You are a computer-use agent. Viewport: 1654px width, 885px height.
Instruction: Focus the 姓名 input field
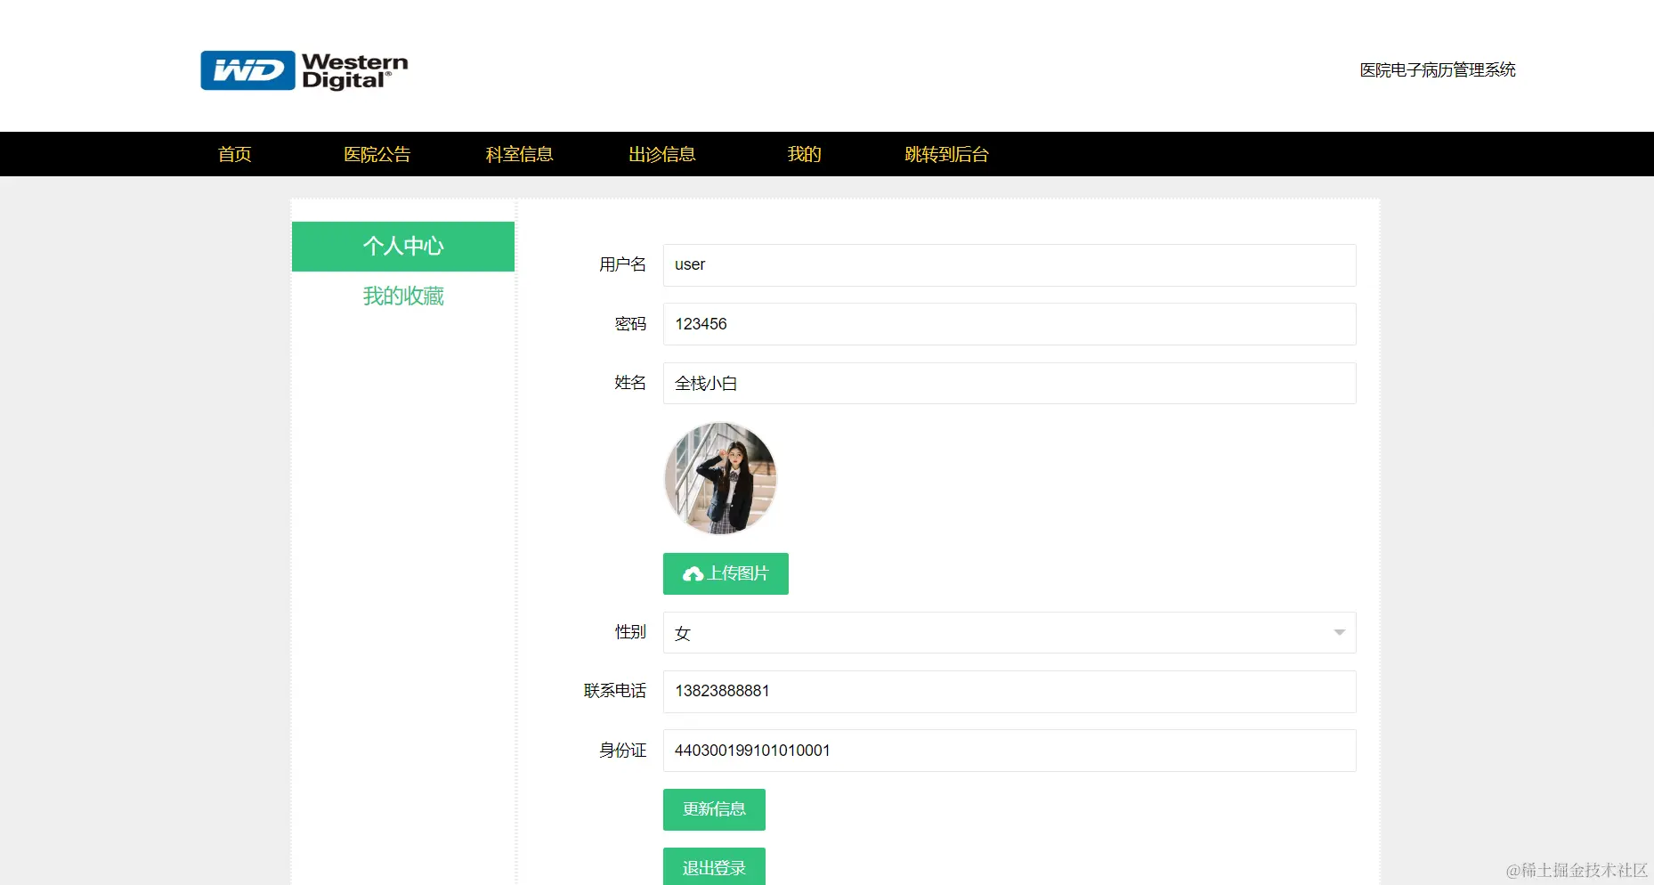[x=1009, y=383]
